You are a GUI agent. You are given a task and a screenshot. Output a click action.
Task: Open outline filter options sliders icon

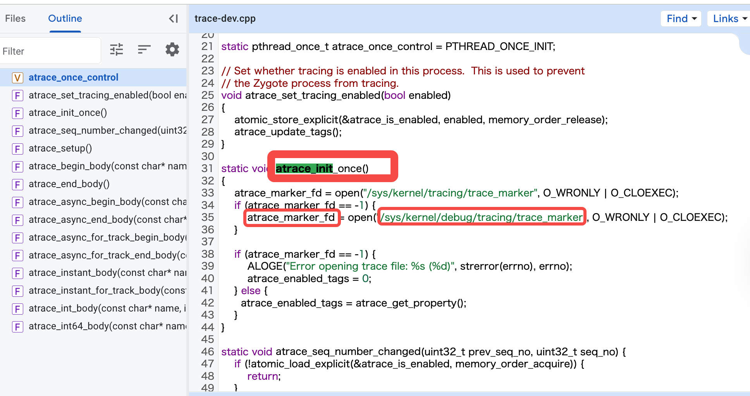click(x=116, y=50)
